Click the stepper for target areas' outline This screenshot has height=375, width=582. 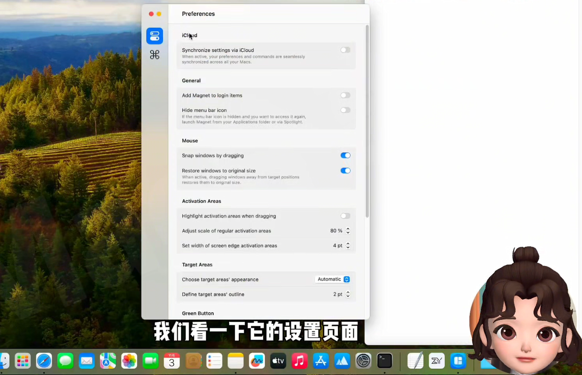pyautogui.click(x=348, y=294)
